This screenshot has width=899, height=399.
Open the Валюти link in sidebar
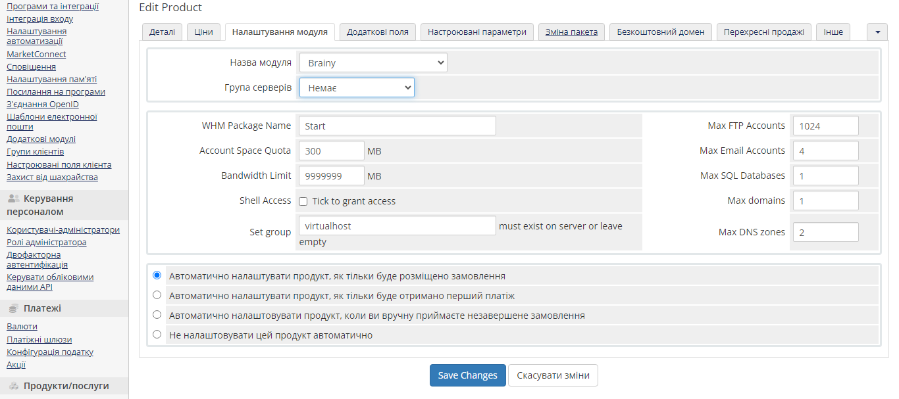22,327
